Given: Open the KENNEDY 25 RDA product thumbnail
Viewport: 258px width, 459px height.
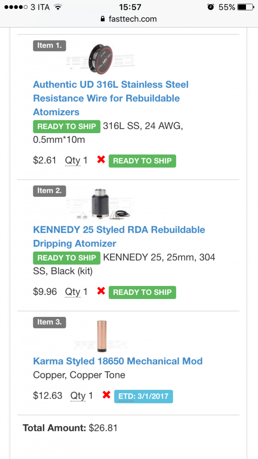Looking at the screenshot, I should [x=101, y=204].
